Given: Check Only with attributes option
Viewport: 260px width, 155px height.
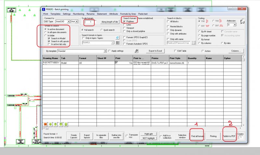Looking at the screenshot, I should coord(168,34).
